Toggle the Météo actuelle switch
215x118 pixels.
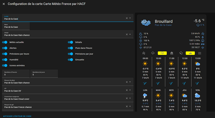[x=5, y=42]
